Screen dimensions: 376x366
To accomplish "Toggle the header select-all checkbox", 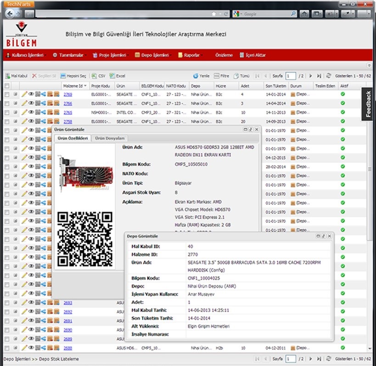I will pyautogui.click(x=7, y=86).
